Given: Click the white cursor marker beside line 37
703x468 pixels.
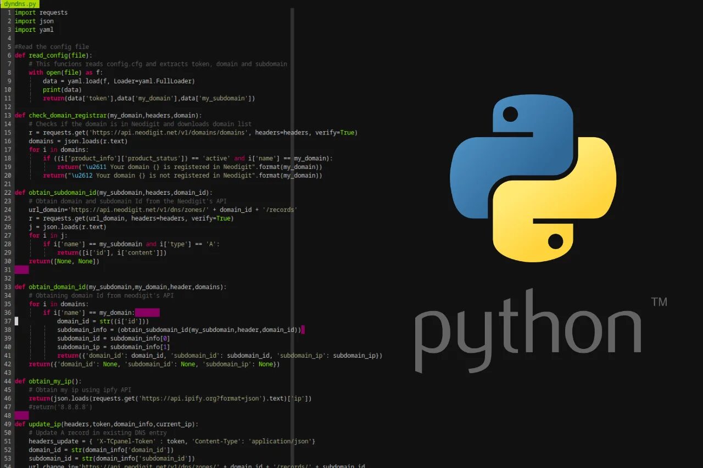Looking at the screenshot, I should click(16, 321).
